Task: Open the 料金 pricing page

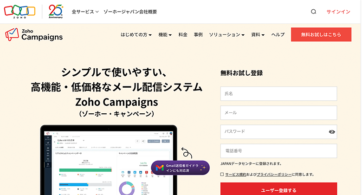Action: pos(183,35)
